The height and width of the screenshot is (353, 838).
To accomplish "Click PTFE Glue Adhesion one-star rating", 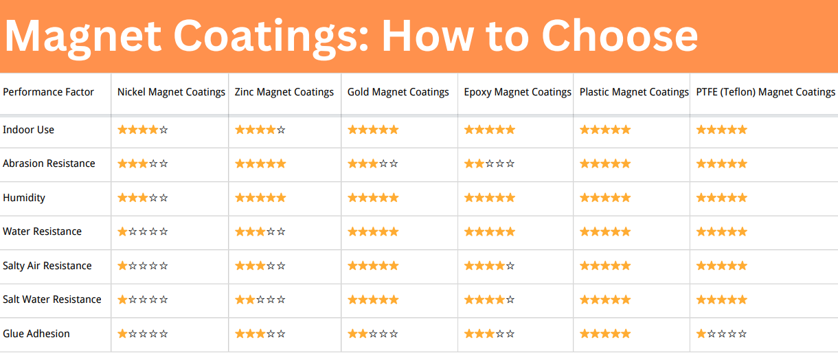I will click(x=722, y=334).
